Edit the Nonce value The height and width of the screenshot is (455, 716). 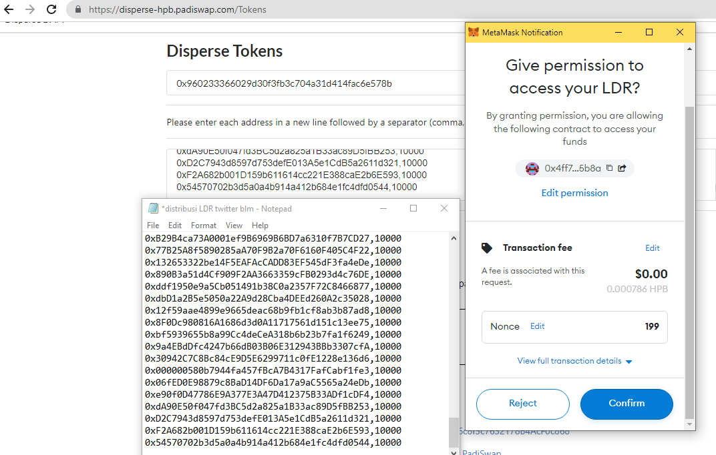pos(537,326)
